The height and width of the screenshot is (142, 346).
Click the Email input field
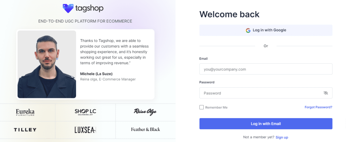[x=266, y=69]
